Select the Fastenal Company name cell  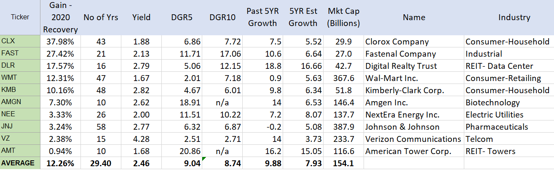[x=414, y=54]
